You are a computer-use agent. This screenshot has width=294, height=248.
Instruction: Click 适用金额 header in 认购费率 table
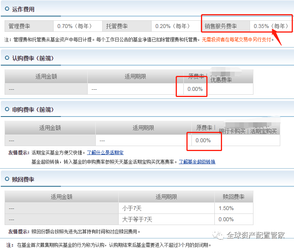tap(46, 76)
